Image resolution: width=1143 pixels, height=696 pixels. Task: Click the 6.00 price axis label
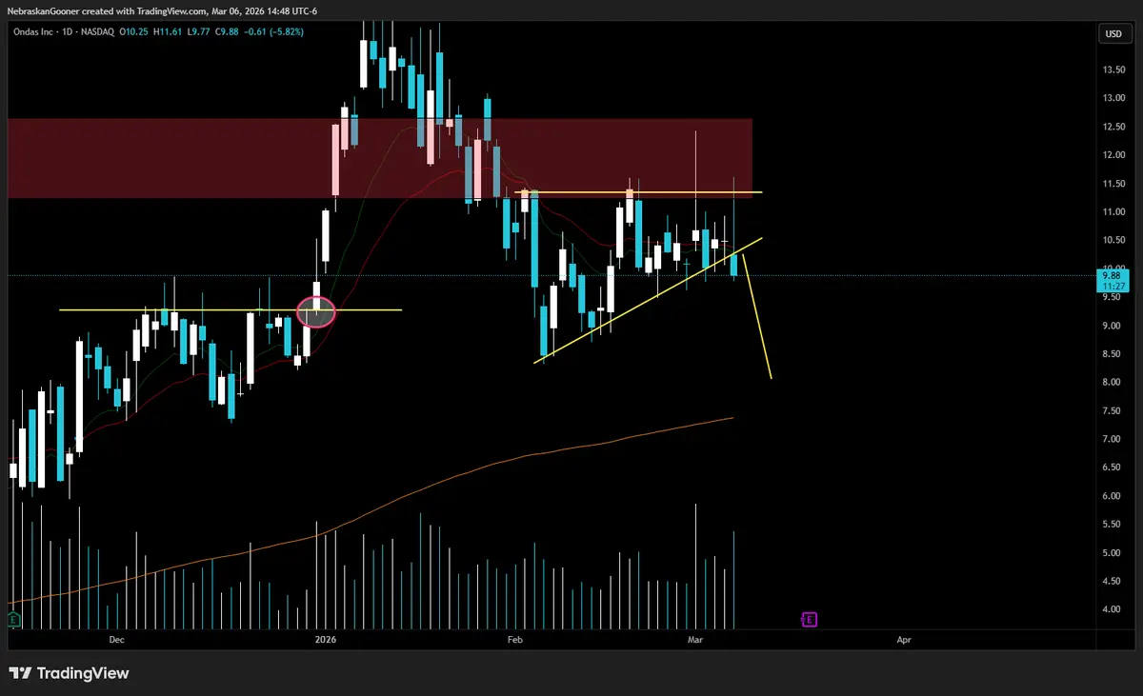[1113, 496]
